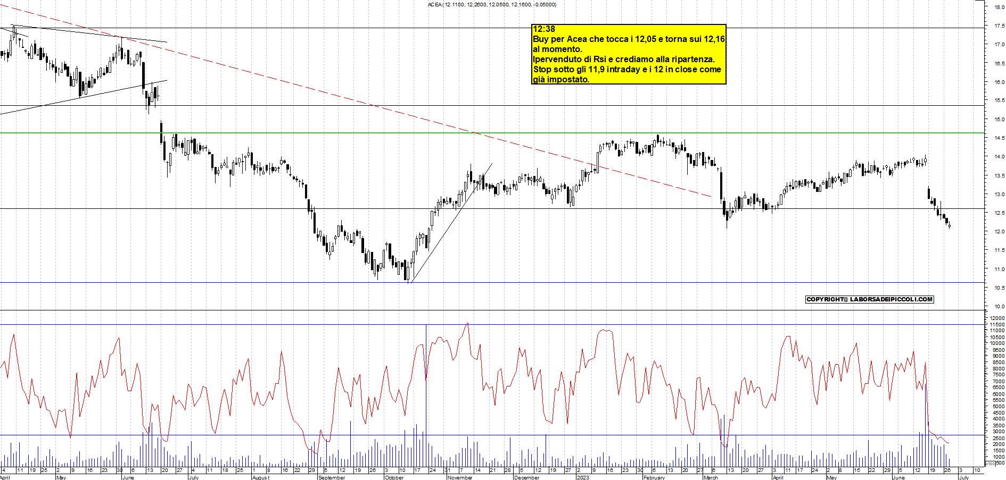Screen dimensions: 1006x480
Task: Click the 16.0 price axis label
Action: [x=999, y=82]
